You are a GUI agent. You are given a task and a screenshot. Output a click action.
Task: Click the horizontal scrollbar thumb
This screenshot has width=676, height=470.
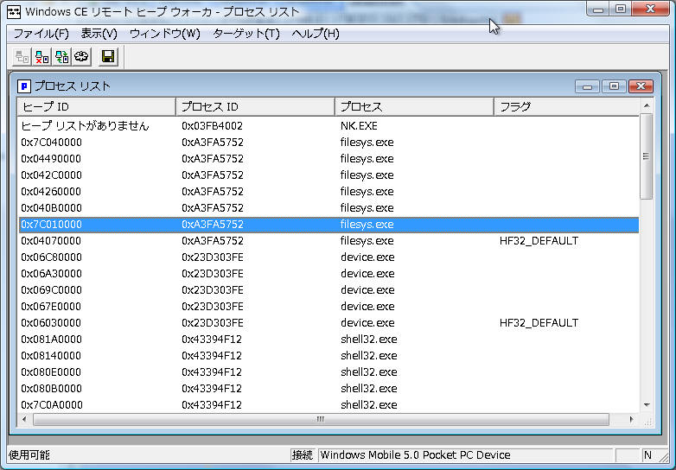322,419
